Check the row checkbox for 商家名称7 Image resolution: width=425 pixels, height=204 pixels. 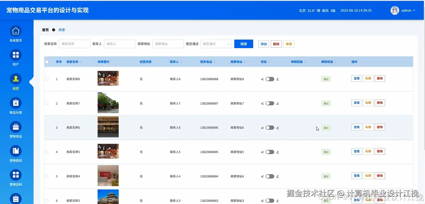point(46,103)
